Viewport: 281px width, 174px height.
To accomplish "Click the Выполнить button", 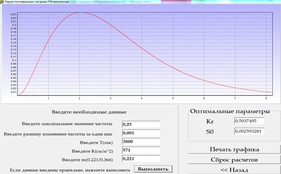I will point(154,169).
